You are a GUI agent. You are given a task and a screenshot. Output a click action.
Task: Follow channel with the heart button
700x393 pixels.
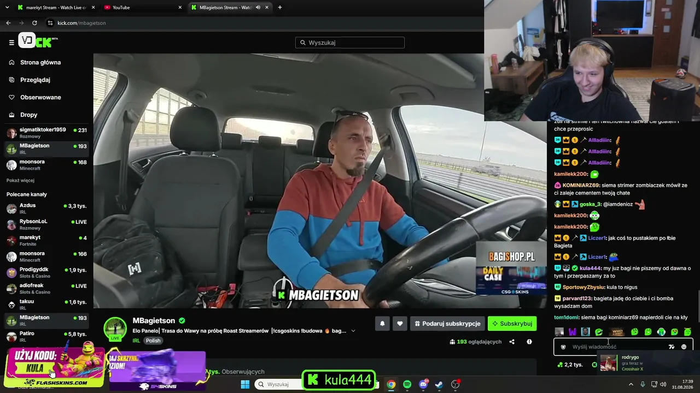400,324
